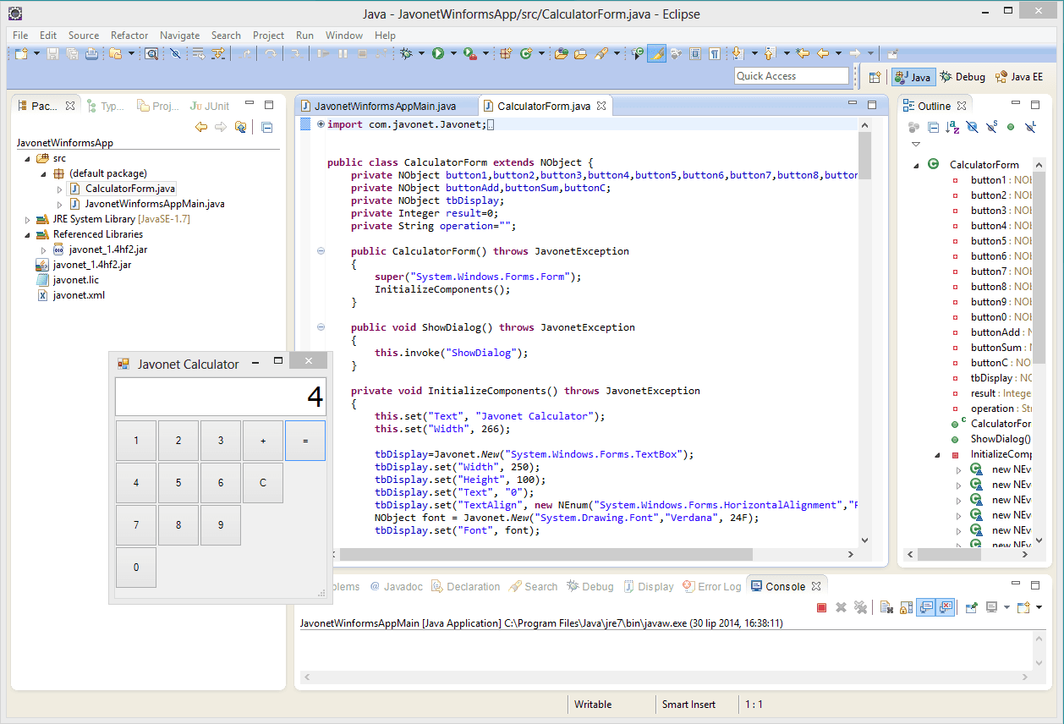Click the New Java Class toolbar icon

coord(526,53)
